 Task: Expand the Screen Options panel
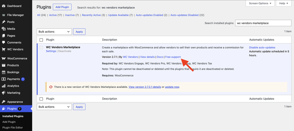260,3
